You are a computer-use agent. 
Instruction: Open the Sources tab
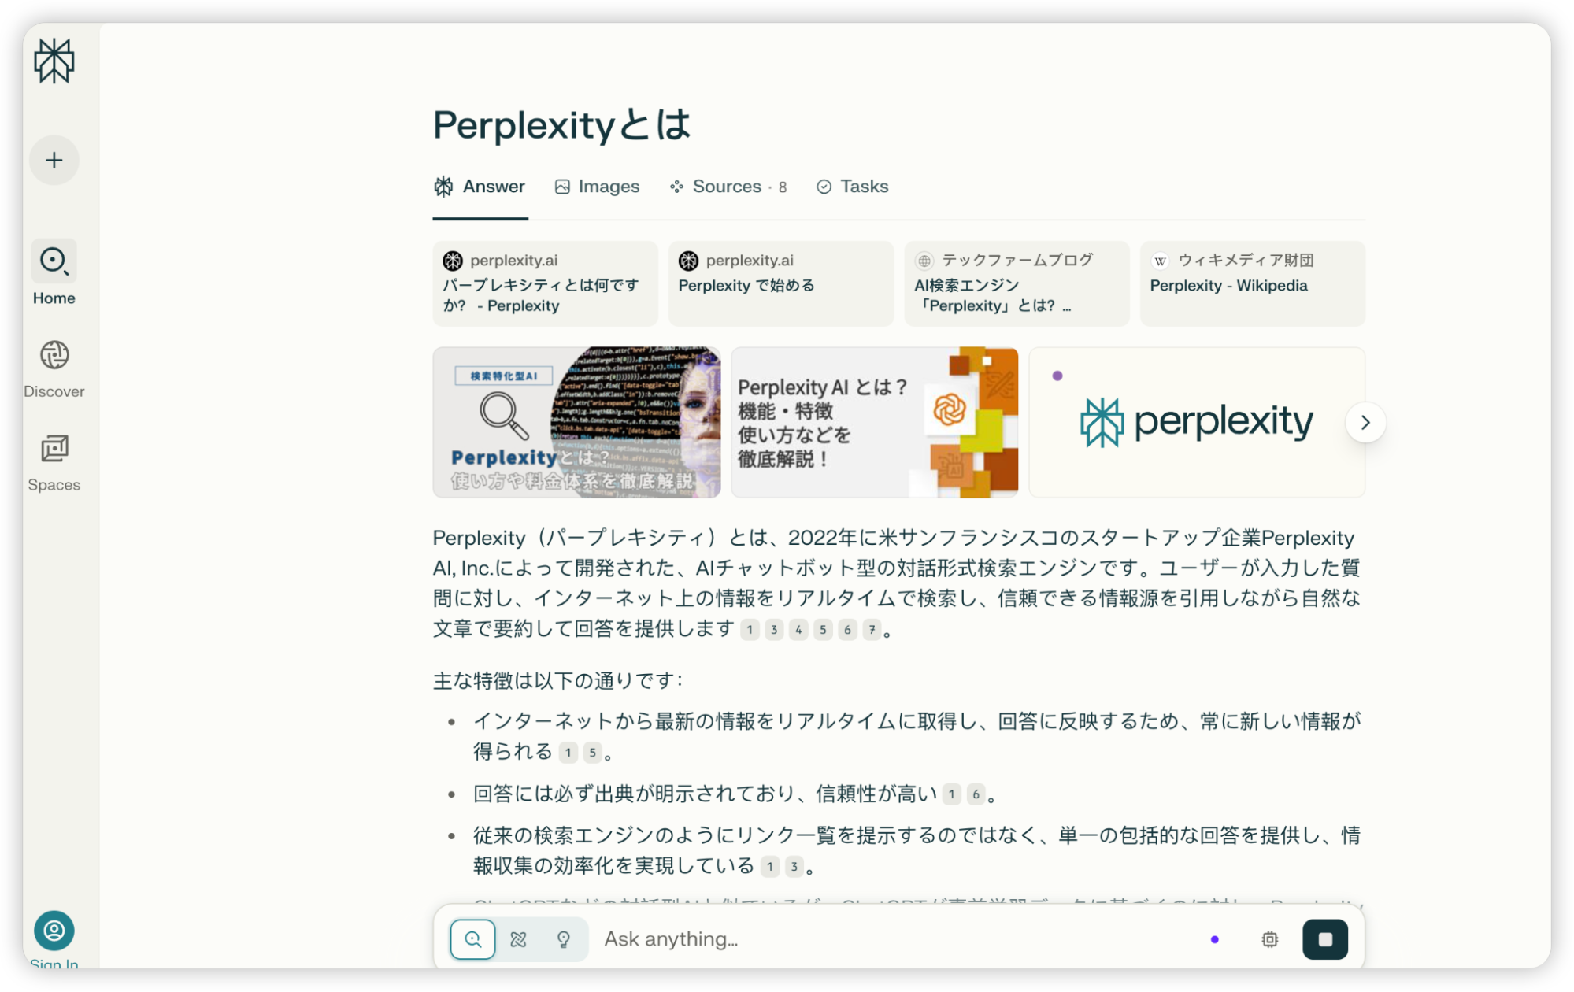pos(728,187)
